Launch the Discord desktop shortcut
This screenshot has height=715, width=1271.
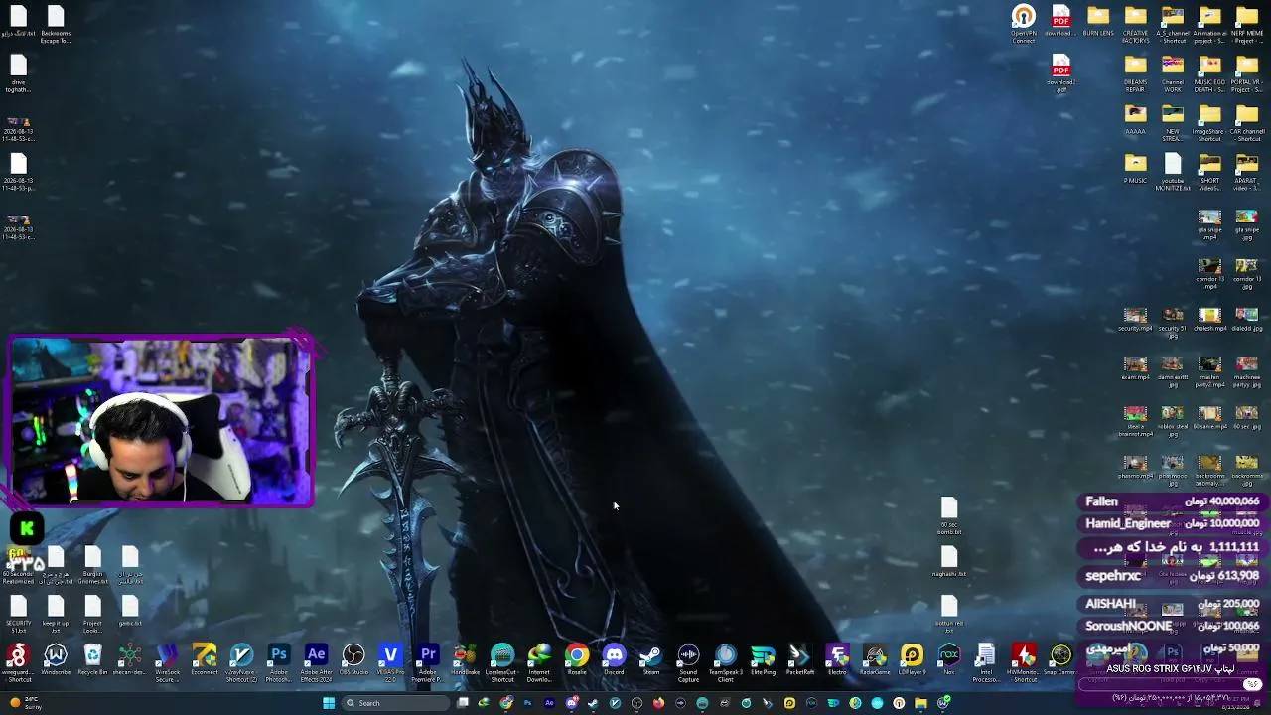coord(614,661)
